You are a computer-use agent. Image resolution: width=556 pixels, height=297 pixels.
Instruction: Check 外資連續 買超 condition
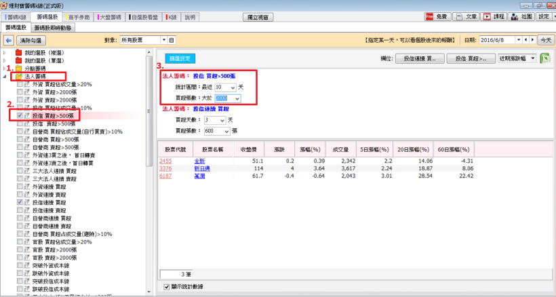pyautogui.click(x=20, y=186)
